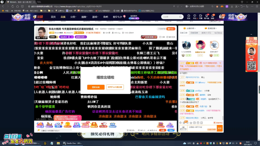Switch to the 贡献日榜 tab
260x146 pixels.
184,33
